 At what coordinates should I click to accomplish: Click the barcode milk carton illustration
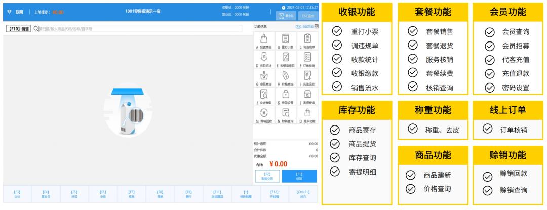(128, 111)
